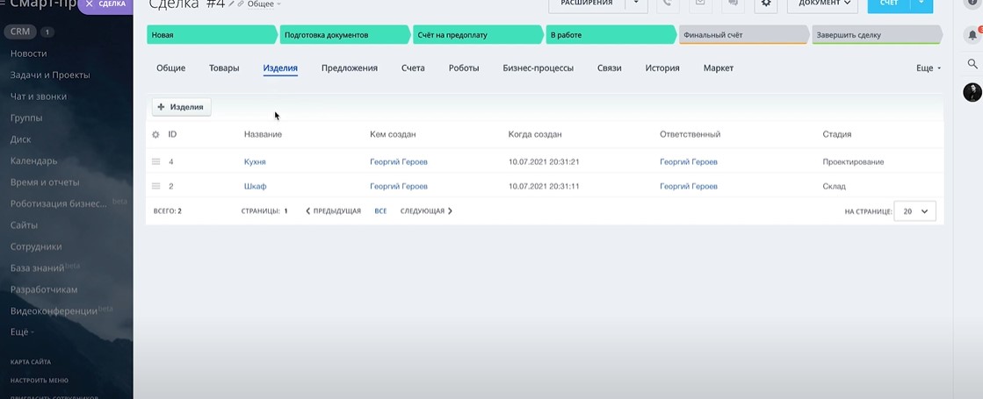This screenshot has height=399, width=983.
Task: Click Настроить меню in sidebar footer
Action: [x=39, y=381]
